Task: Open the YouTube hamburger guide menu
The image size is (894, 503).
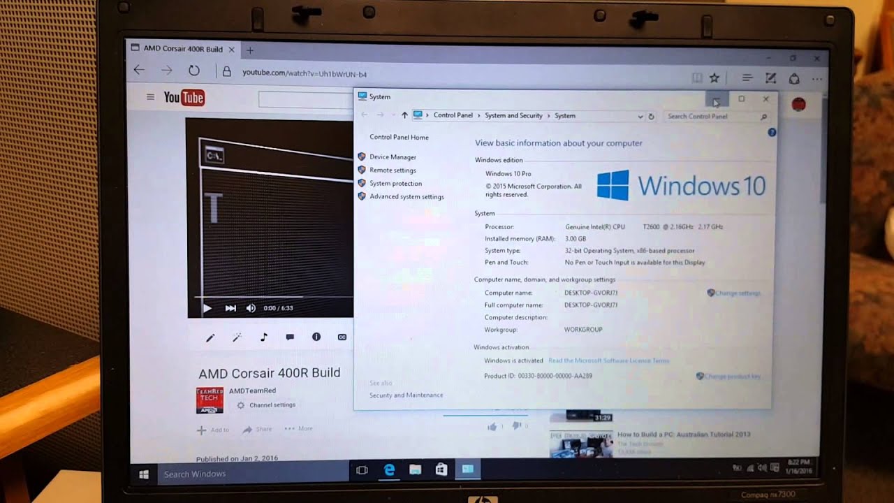Action: point(150,97)
